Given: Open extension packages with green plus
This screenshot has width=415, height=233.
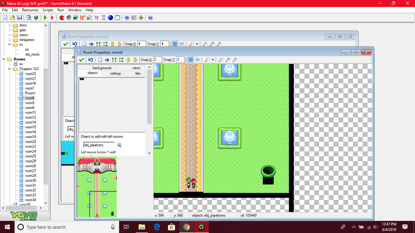Looking at the screenshot, I should [x=141, y=17].
